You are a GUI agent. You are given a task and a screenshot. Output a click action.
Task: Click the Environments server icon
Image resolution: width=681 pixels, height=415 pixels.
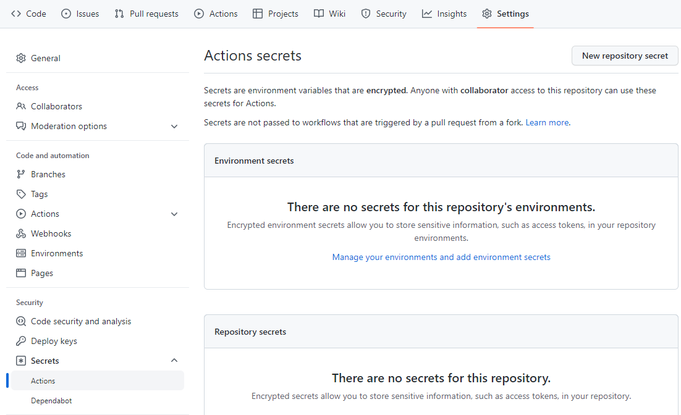click(x=21, y=253)
